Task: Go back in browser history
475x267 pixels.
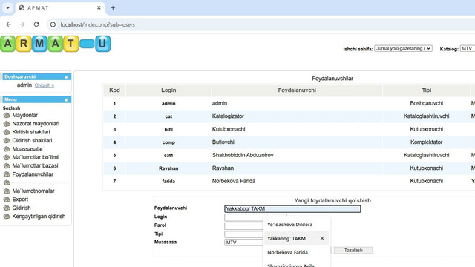Action: click(8, 24)
